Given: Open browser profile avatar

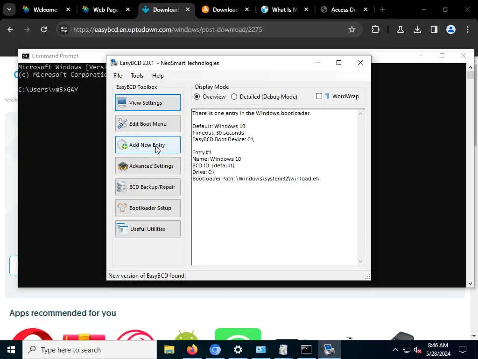Looking at the screenshot, I should tap(450, 29).
